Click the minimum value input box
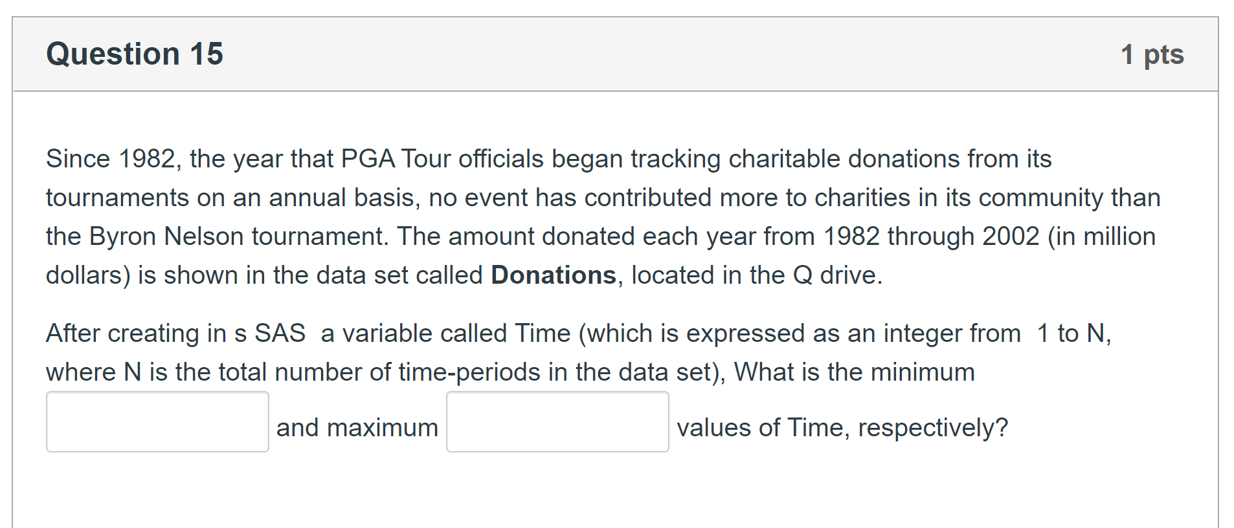 (157, 421)
